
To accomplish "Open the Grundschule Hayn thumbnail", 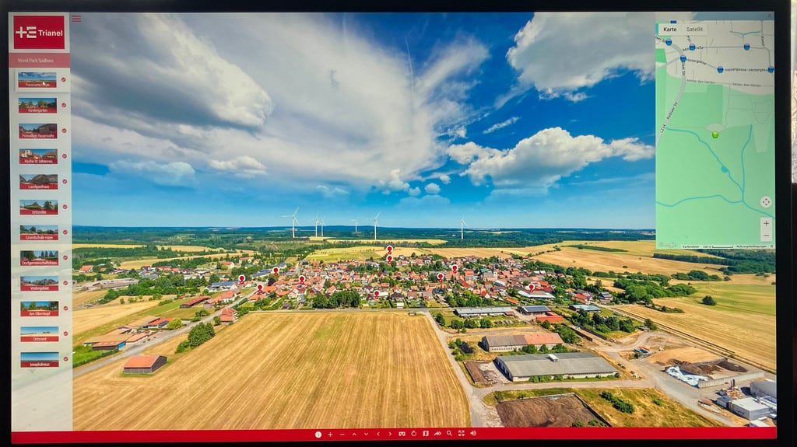I will [39, 232].
